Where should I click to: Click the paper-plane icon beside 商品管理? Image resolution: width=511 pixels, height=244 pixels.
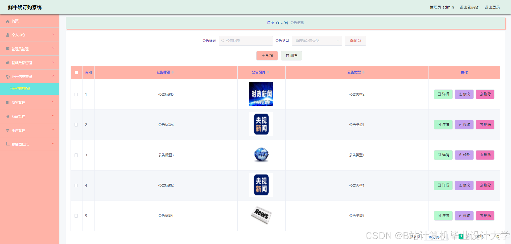[x=8, y=116]
